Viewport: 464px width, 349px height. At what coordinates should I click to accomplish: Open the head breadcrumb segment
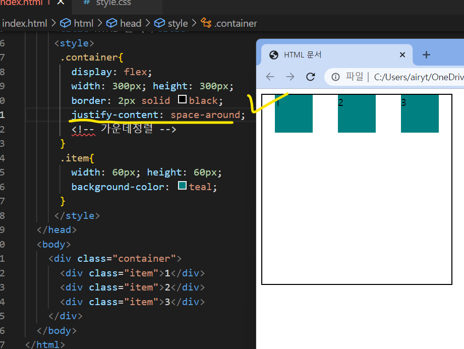point(131,23)
